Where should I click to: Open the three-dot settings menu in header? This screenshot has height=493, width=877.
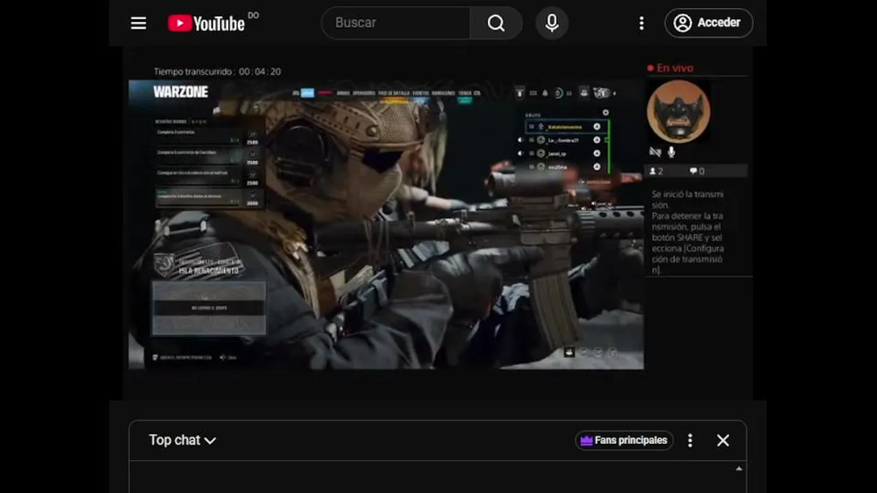(641, 23)
